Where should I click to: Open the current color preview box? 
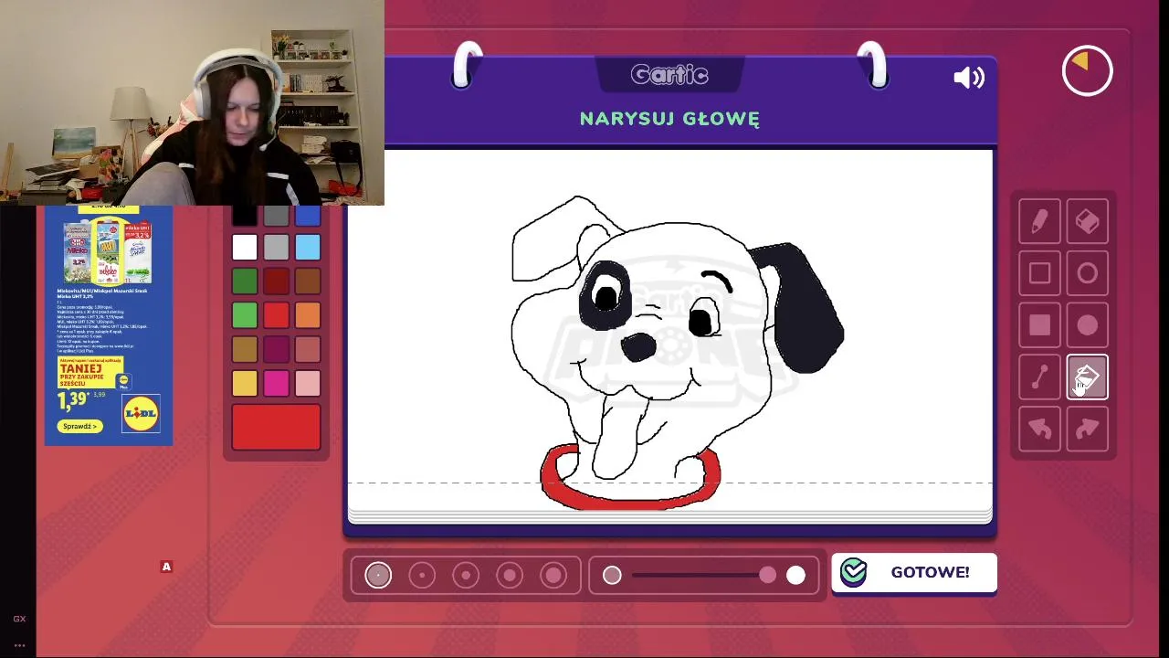point(276,427)
